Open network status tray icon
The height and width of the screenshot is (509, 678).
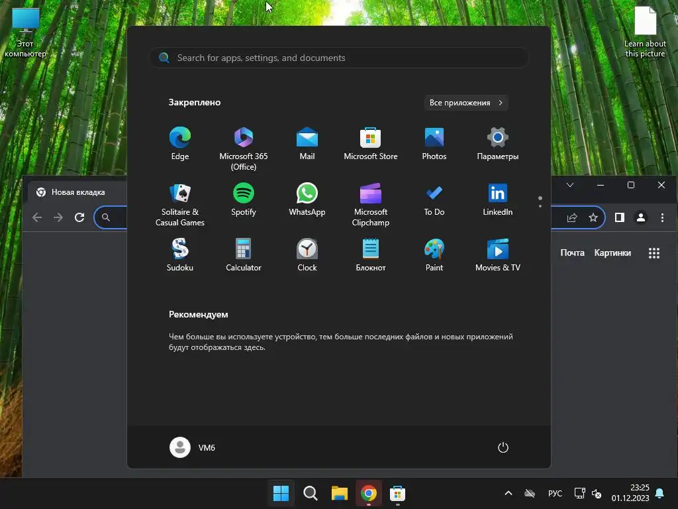pos(579,493)
